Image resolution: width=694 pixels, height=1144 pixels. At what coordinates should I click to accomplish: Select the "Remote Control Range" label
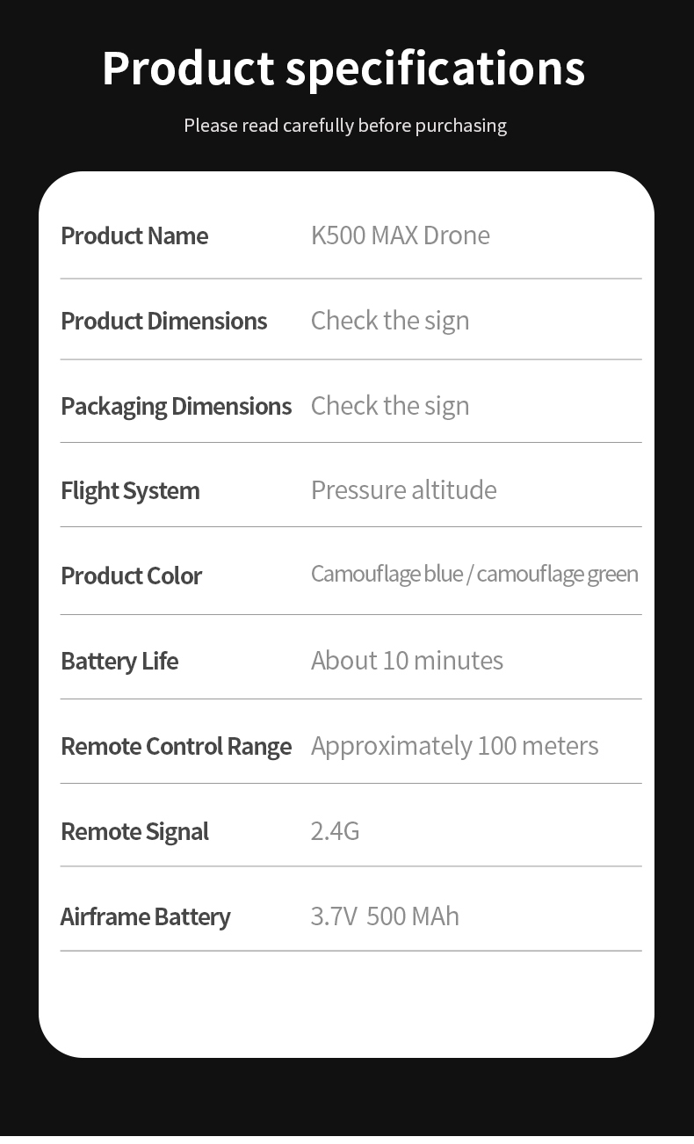point(176,746)
